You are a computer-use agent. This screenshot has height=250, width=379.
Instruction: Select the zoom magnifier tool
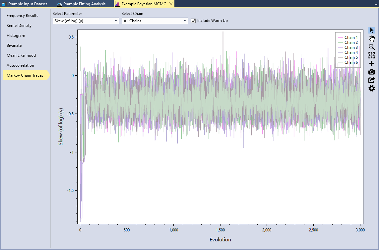click(x=371, y=47)
